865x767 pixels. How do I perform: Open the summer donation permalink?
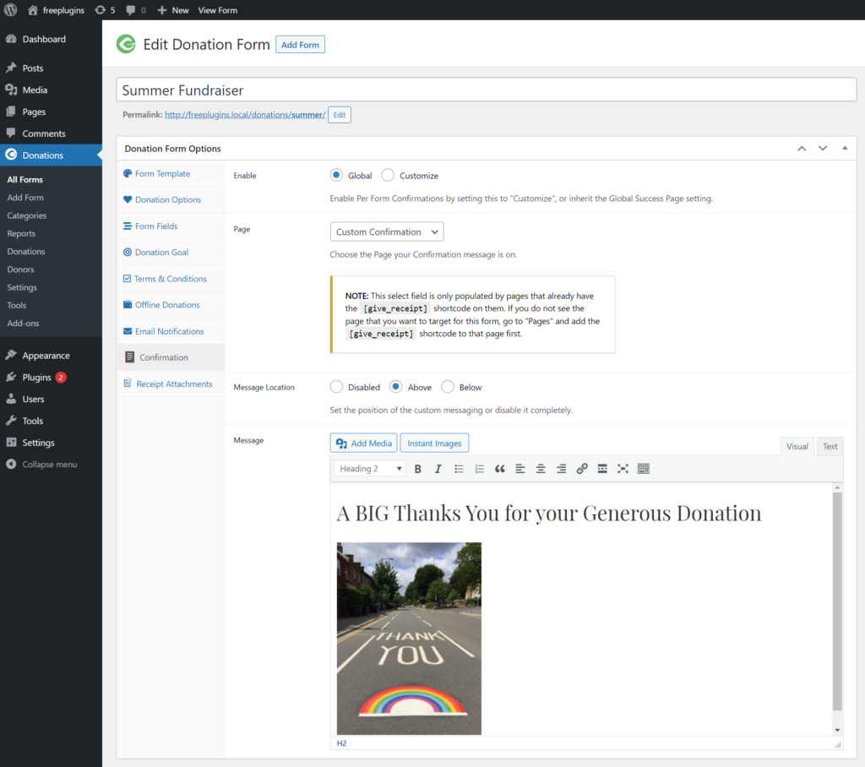[x=245, y=115]
